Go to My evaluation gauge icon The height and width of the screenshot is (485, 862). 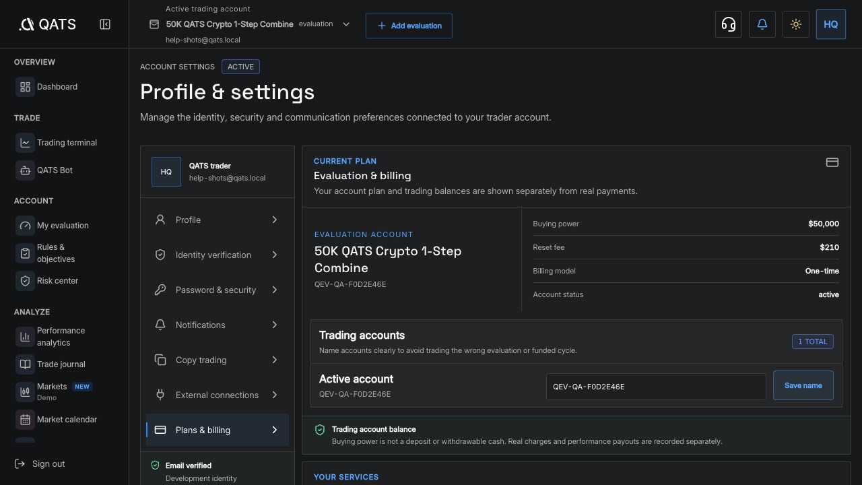click(x=25, y=226)
